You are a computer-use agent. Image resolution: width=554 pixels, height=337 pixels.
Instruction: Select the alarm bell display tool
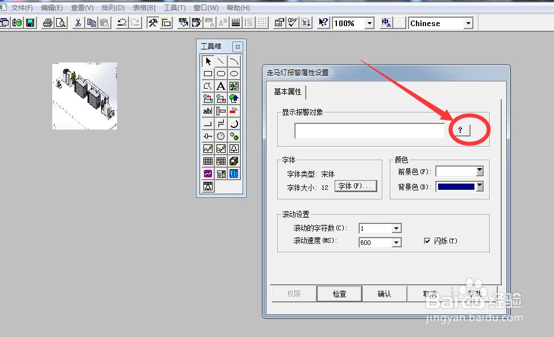[234, 149]
